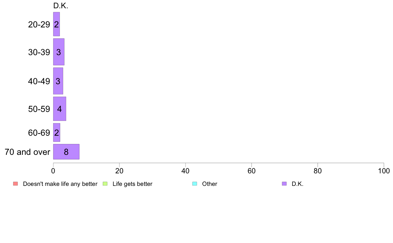393x243 pixels.
Task: Click the 'Doesn't make life any better' legend text
Action: [60, 184]
